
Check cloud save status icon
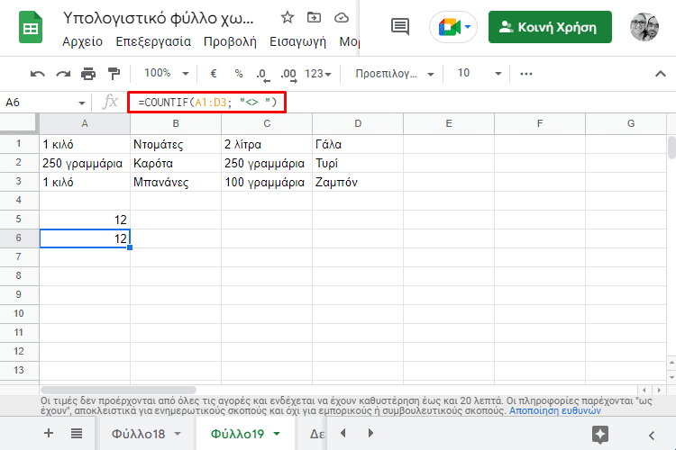[342, 18]
